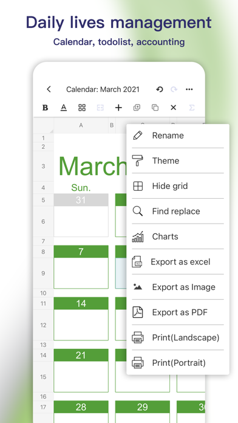Click the PDF document icon
This screenshot has height=423, width=238.
click(x=138, y=312)
